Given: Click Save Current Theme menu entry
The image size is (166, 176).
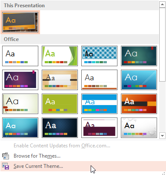Looking at the screenshot, I should coord(83,166).
